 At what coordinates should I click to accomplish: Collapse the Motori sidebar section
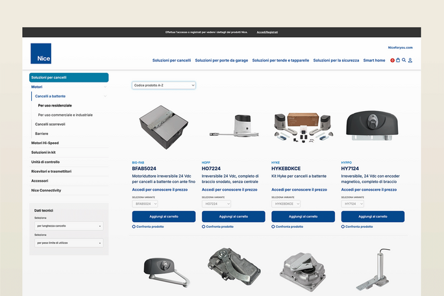[106, 86]
